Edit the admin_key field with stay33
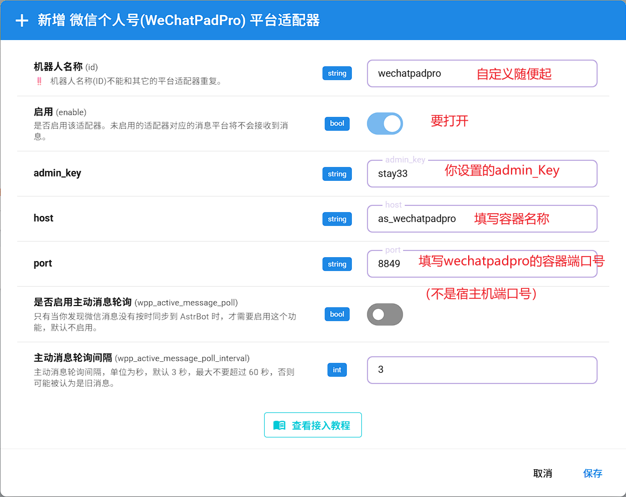Image resolution: width=626 pixels, height=497 pixels. point(482,174)
